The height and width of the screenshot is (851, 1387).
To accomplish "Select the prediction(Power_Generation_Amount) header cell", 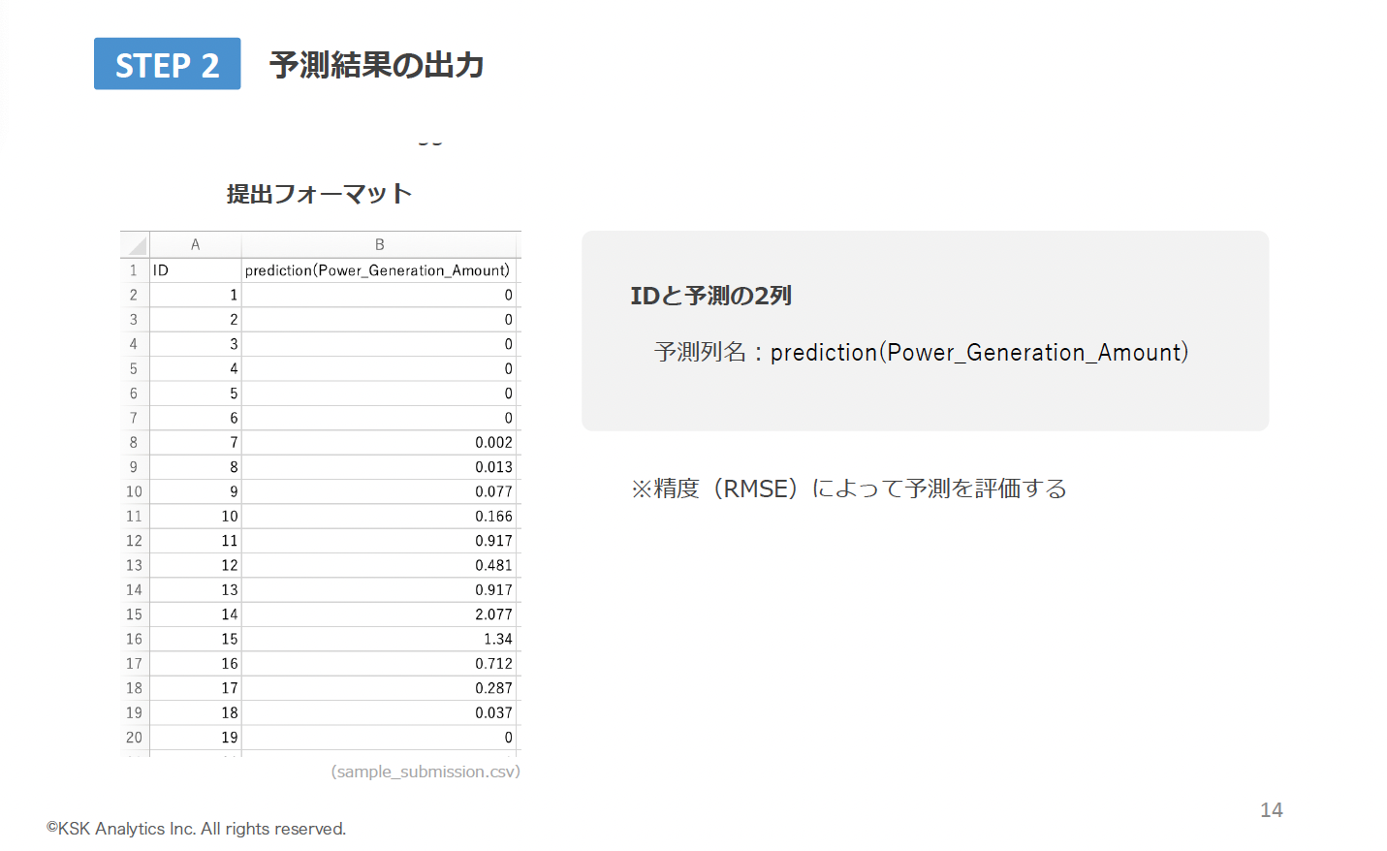I will pos(379,270).
